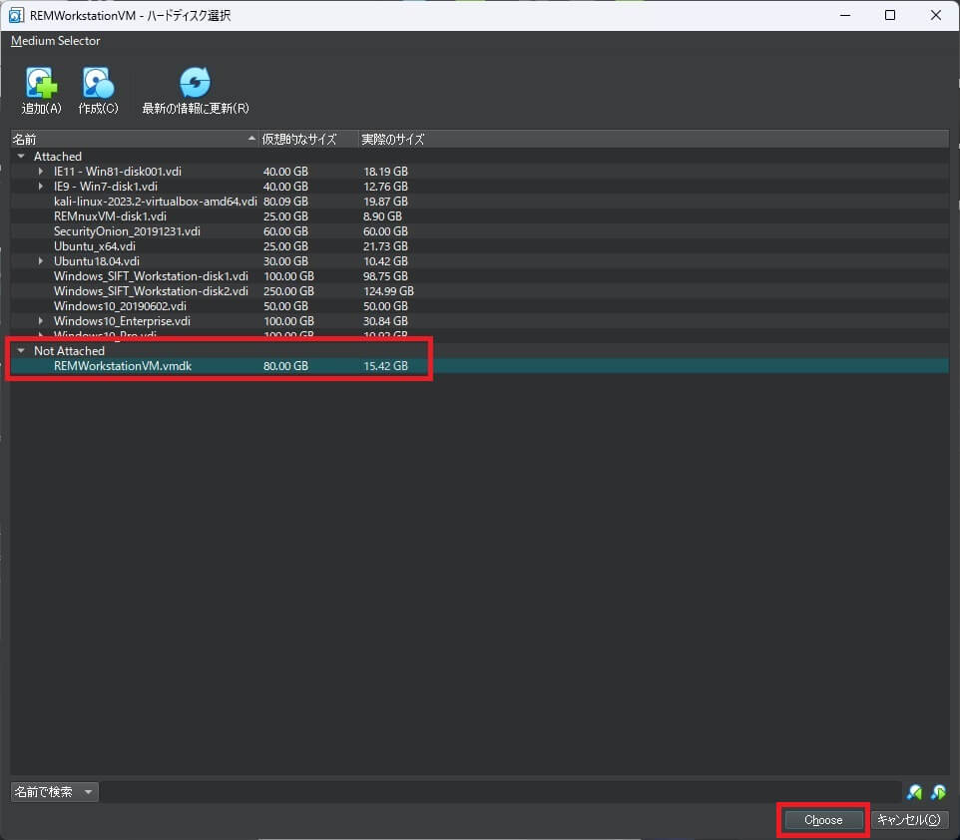Screen dimensions: 960x840
Task: Click the Refresh (最新の情報に更新) icon
Action: [x=196, y=83]
